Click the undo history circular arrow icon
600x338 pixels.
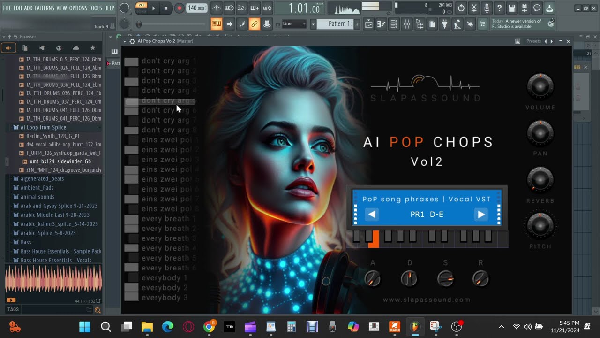click(461, 8)
